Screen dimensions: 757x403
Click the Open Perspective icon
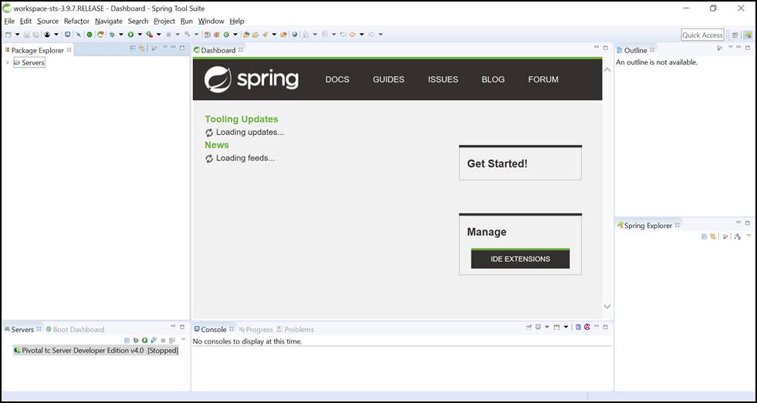click(735, 35)
